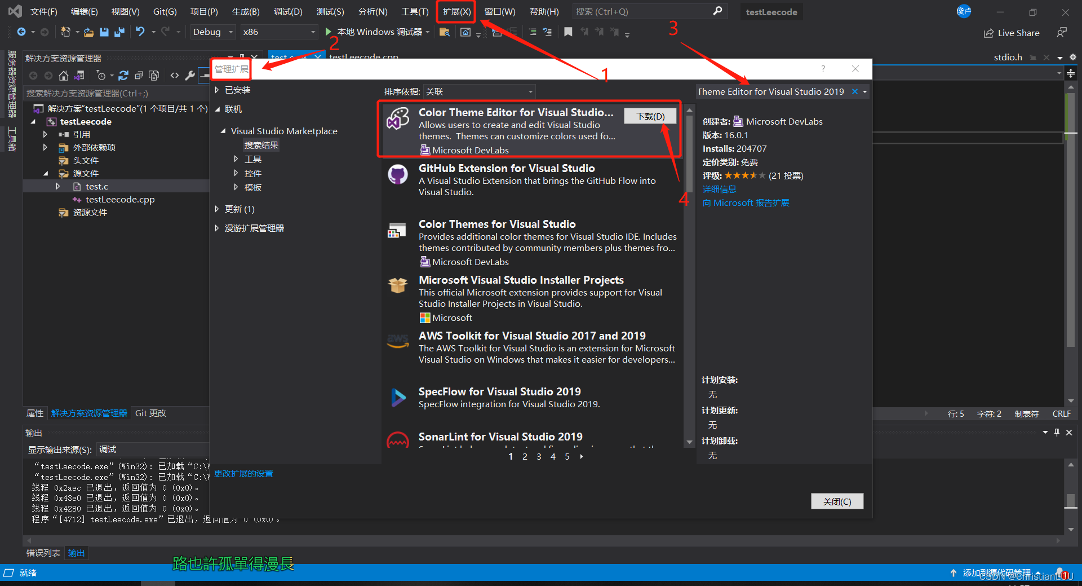Click Solution Explorer show all files icon
This screenshot has height=586, width=1082.
(x=154, y=76)
